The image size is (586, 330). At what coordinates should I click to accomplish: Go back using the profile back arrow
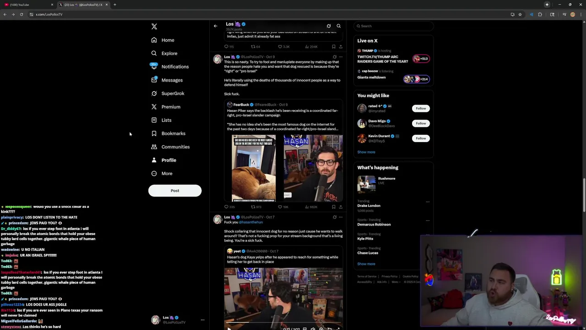point(216,26)
